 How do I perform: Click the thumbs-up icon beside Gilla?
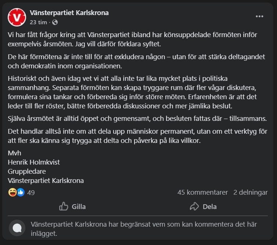[64, 206]
